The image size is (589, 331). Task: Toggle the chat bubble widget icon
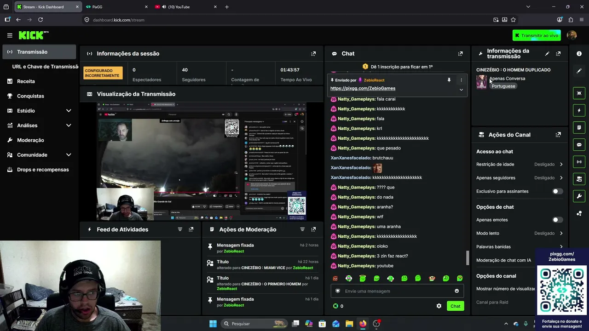click(x=579, y=145)
